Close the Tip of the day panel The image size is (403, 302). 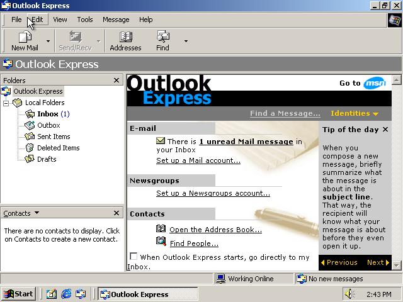tap(385, 130)
